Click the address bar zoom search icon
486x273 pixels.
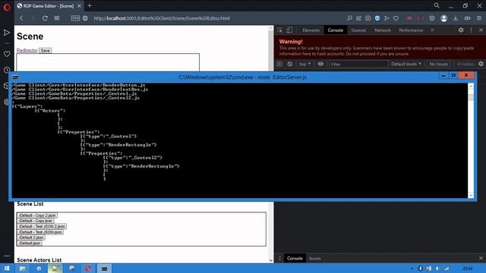(x=349, y=18)
